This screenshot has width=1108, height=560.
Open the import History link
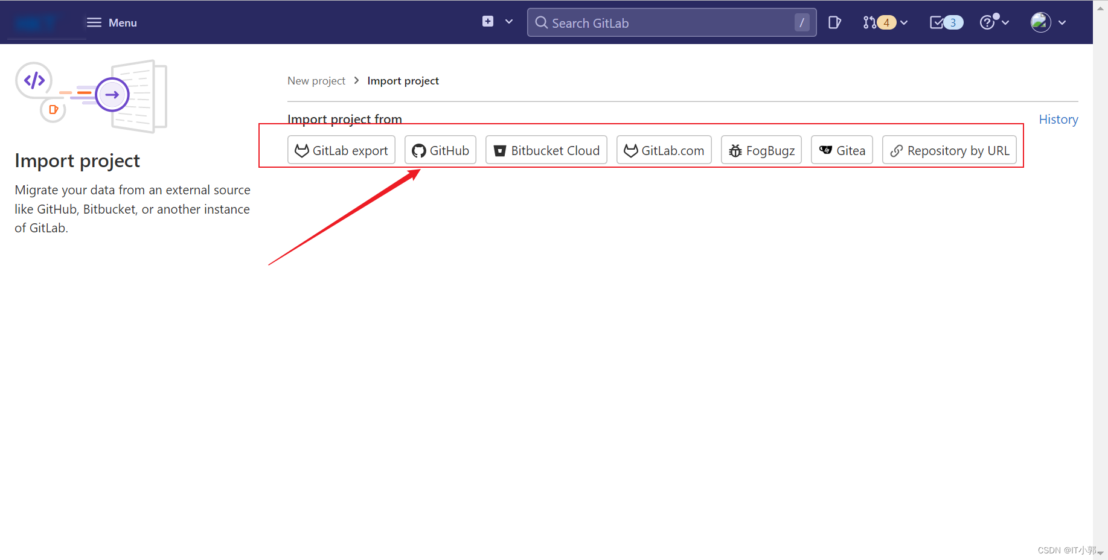(1058, 119)
